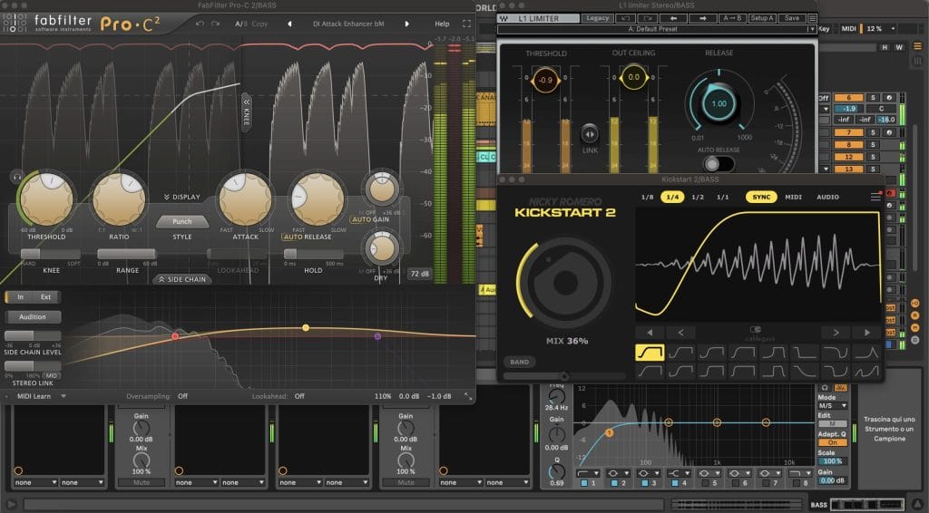Jump to last Kickstart curve bank arrow
The width and height of the screenshot is (929, 513).
tap(866, 333)
